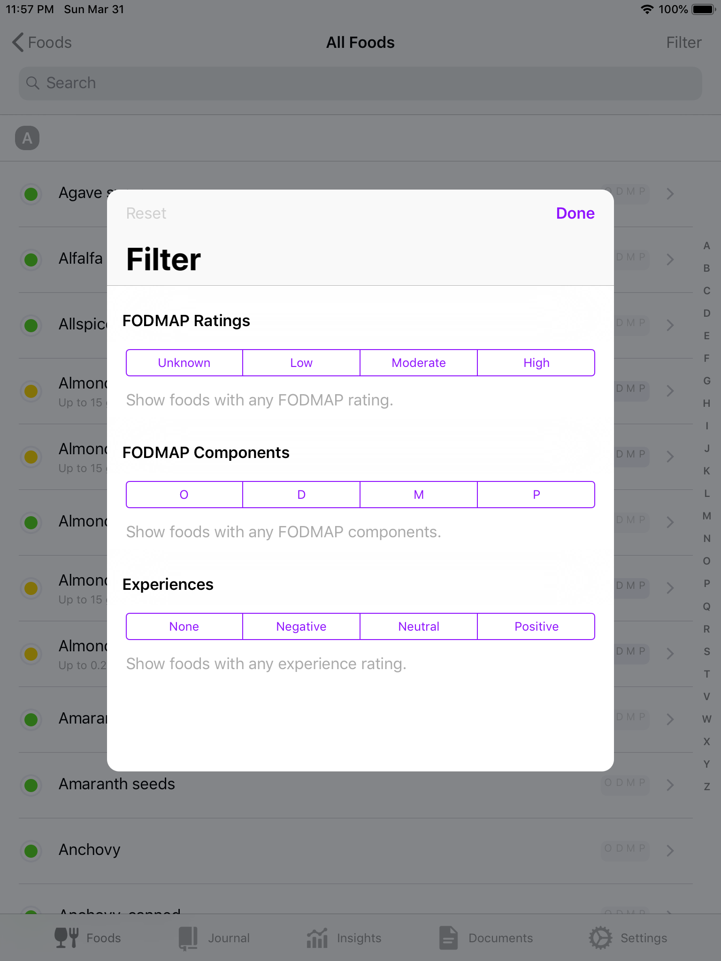Toggle the Positive experience filter
721x961 pixels.
click(536, 626)
